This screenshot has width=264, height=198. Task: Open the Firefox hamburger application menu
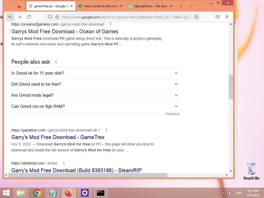click(227, 17)
